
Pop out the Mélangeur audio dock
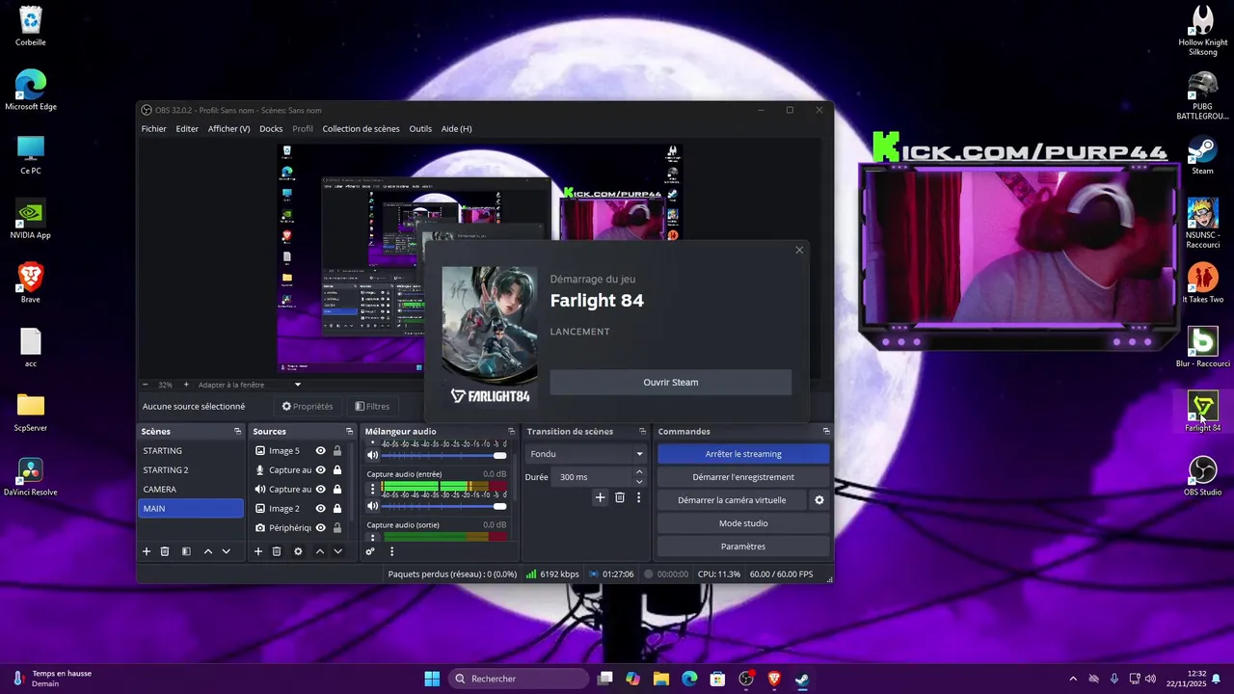511,431
